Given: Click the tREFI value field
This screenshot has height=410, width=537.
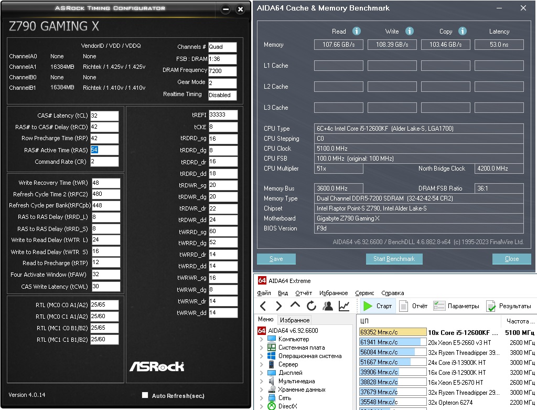Looking at the screenshot, I should pyautogui.click(x=223, y=115).
